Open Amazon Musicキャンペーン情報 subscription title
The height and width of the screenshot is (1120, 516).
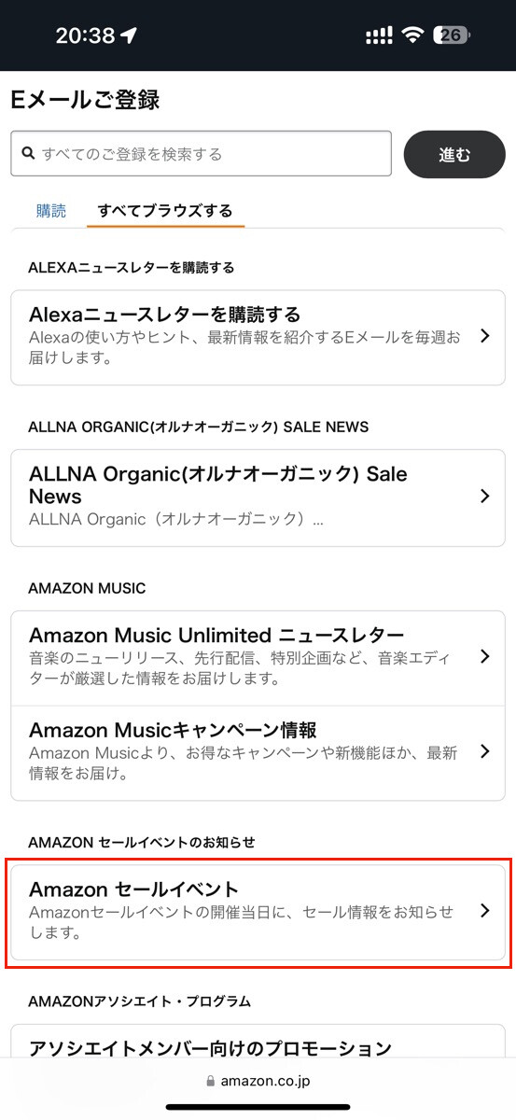click(173, 729)
